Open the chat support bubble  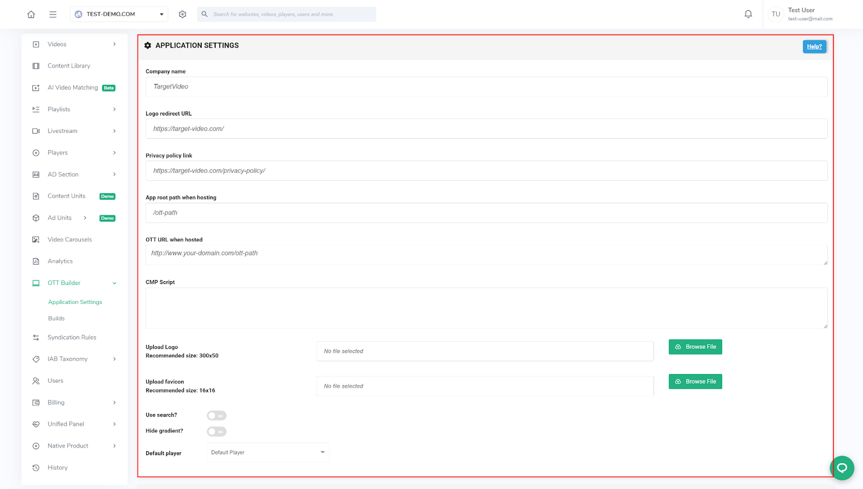[841, 468]
